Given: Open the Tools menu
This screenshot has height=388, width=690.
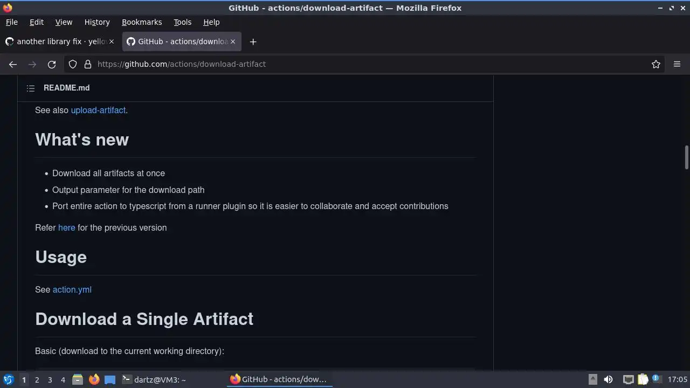Looking at the screenshot, I should pyautogui.click(x=182, y=22).
